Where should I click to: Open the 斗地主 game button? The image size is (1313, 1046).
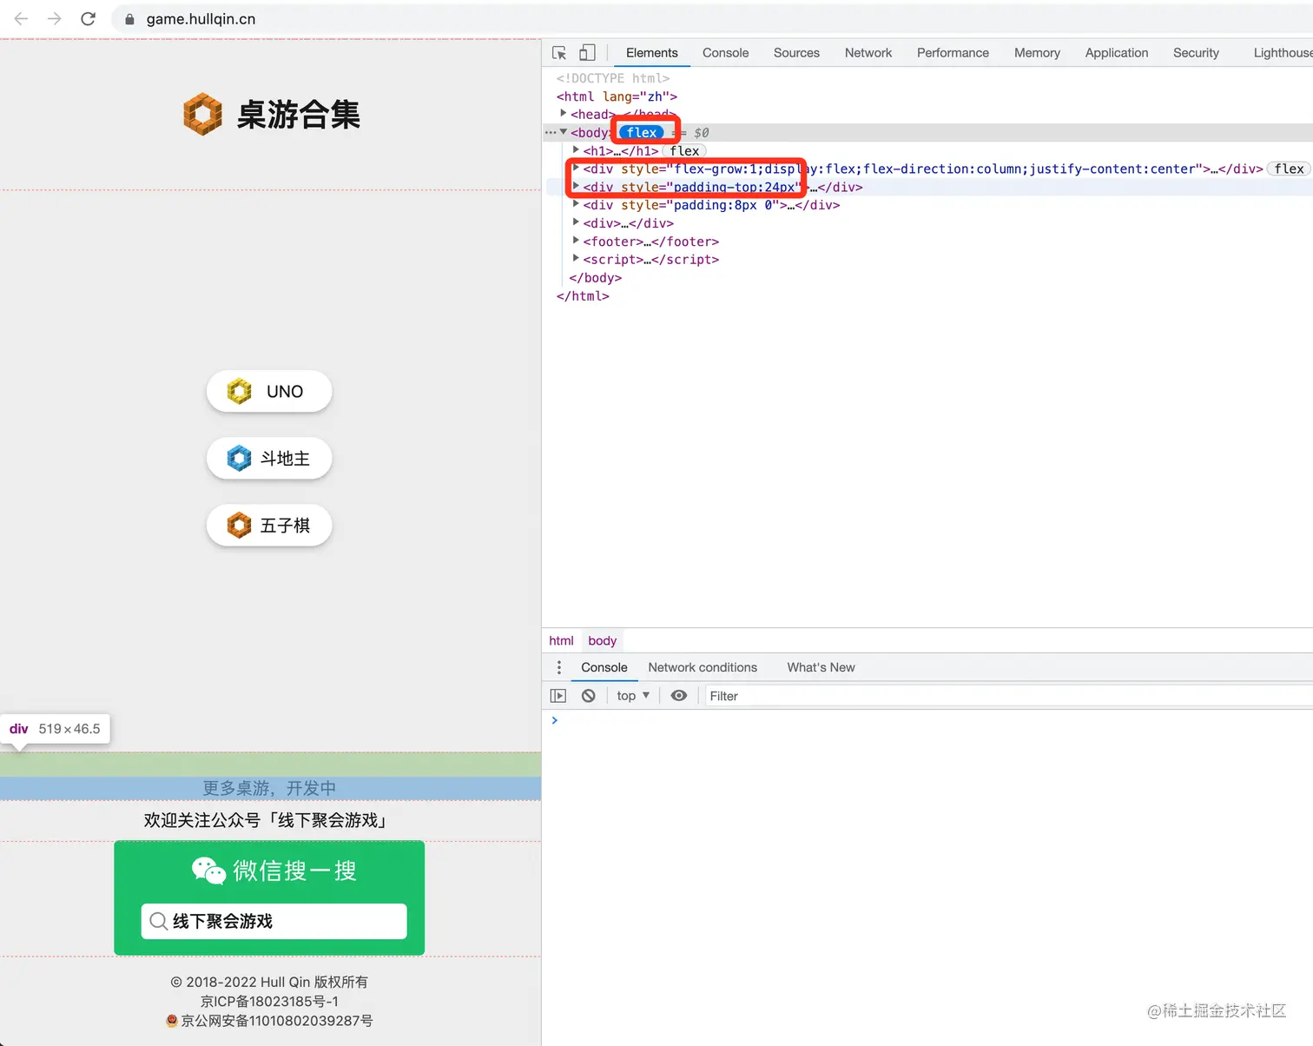click(x=269, y=458)
